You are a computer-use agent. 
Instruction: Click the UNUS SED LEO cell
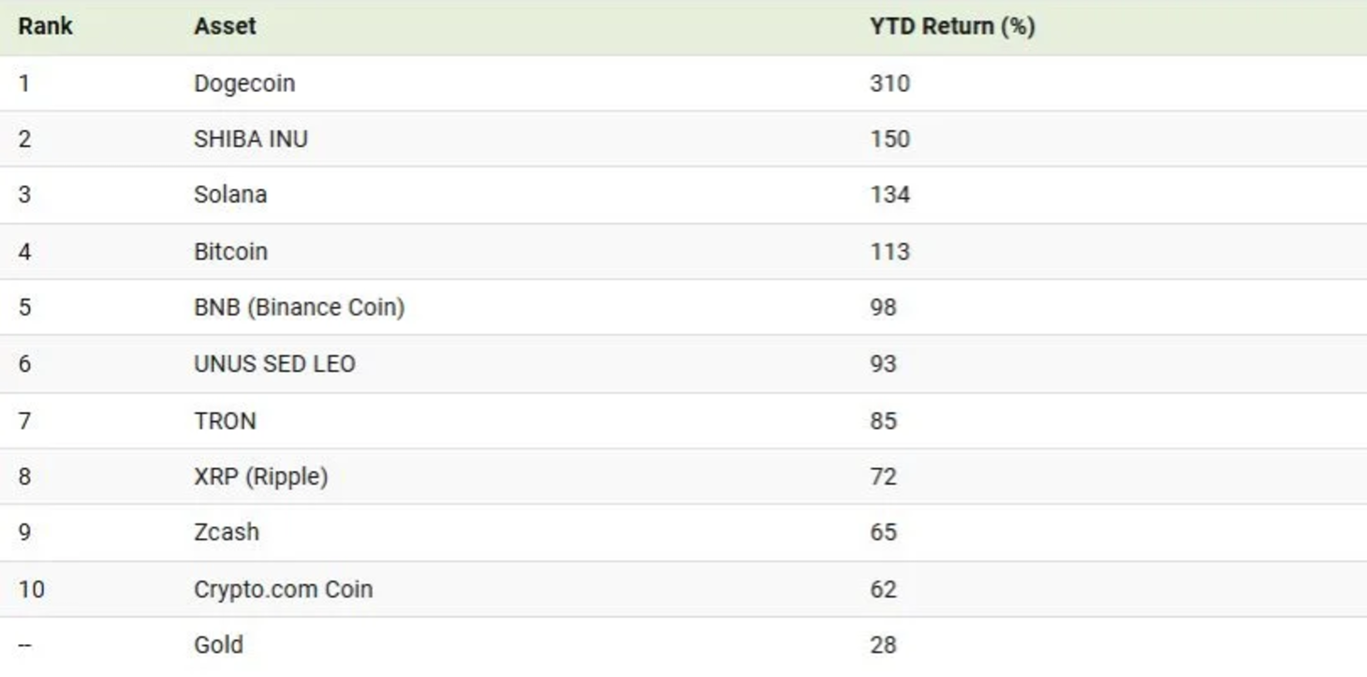[274, 363]
